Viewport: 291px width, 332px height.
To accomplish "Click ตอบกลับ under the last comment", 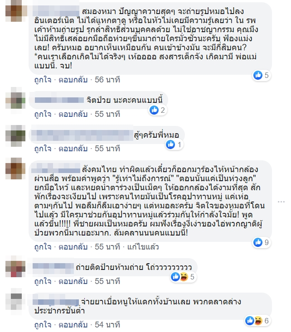I will [73, 325].
